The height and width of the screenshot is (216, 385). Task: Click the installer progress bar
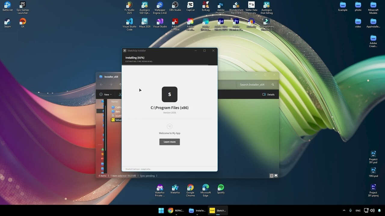coord(170,65)
